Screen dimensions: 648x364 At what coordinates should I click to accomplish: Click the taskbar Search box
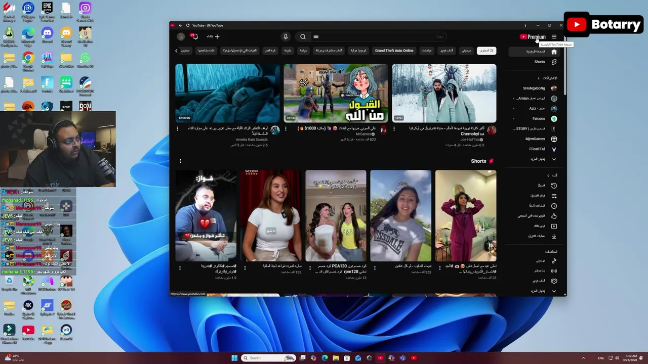point(269,358)
